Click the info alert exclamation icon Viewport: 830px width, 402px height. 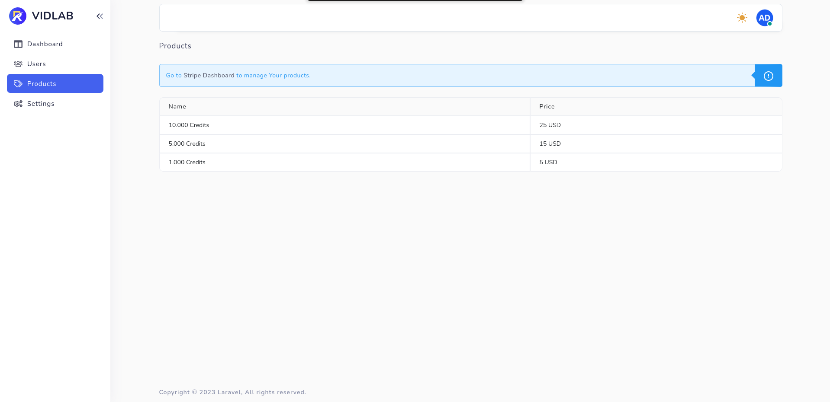769,76
